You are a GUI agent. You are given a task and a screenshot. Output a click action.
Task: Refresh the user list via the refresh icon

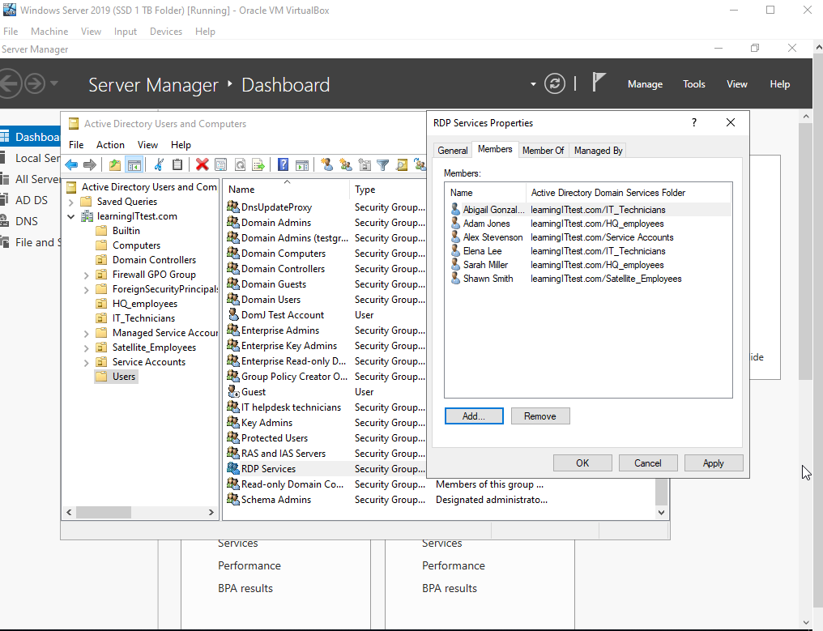click(240, 164)
